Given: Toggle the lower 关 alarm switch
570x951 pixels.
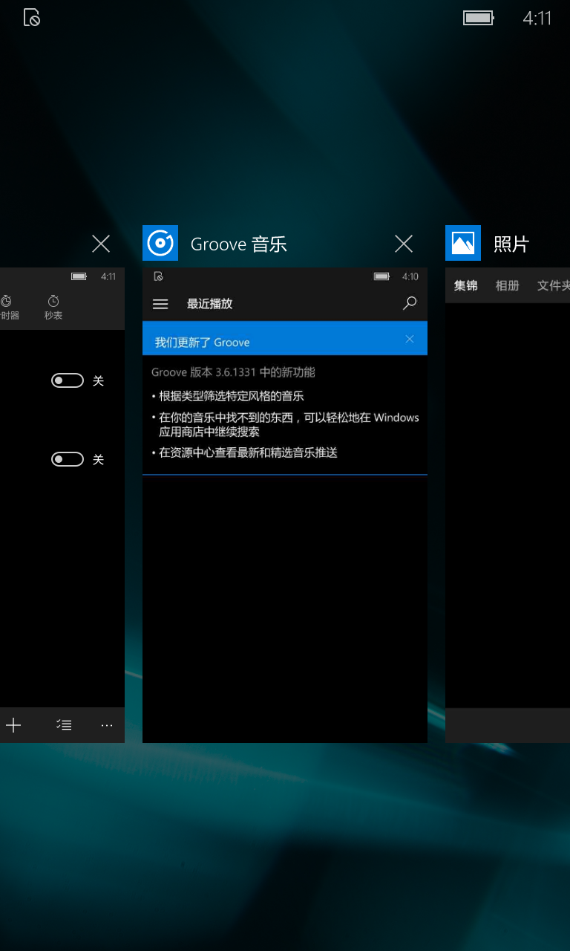Looking at the screenshot, I should (x=67, y=459).
